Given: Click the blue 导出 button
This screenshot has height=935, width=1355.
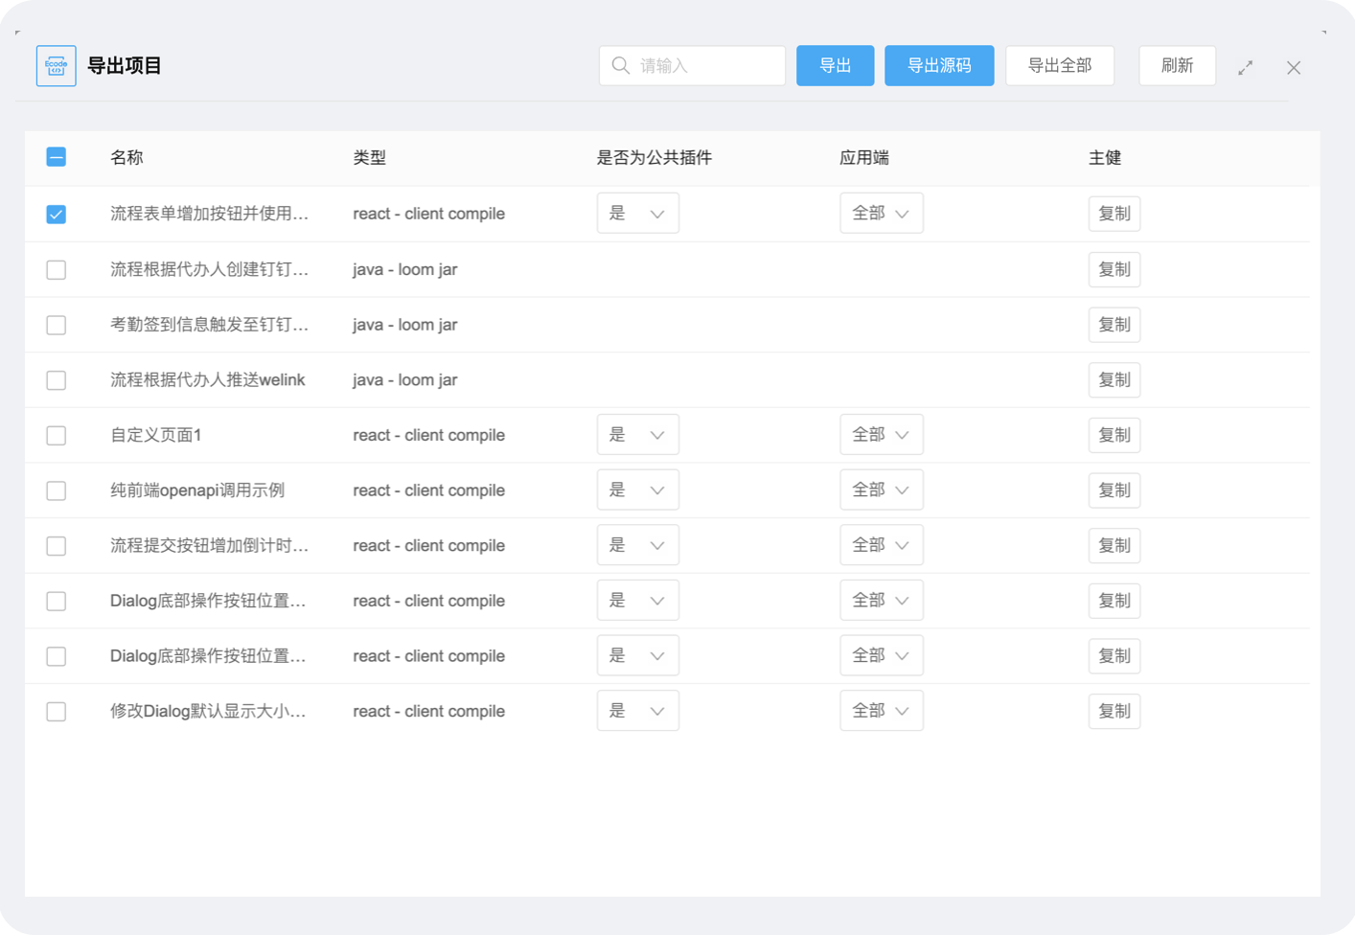Looking at the screenshot, I should (836, 65).
